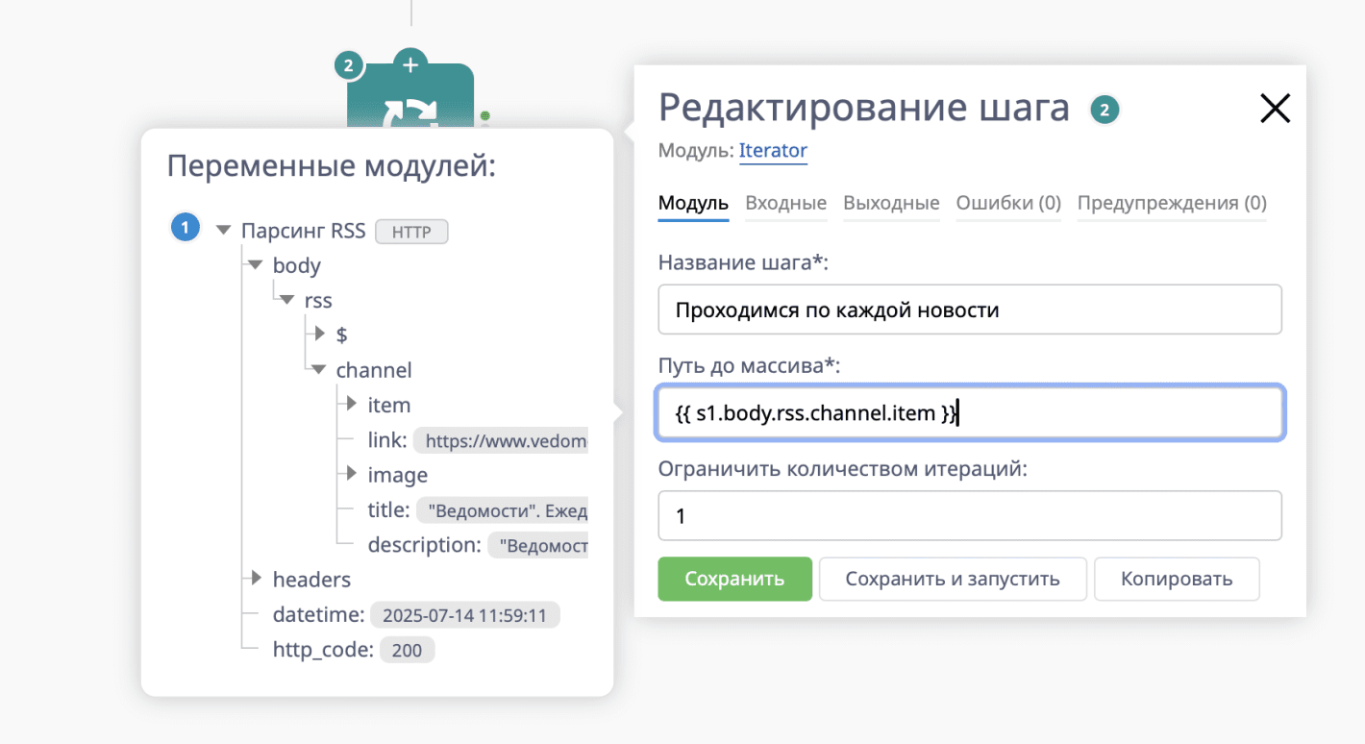The width and height of the screenshot is (1365, 744).
Task: Switch to the Выходные tab
Action: pyautogui.click(x=891, y=203)
